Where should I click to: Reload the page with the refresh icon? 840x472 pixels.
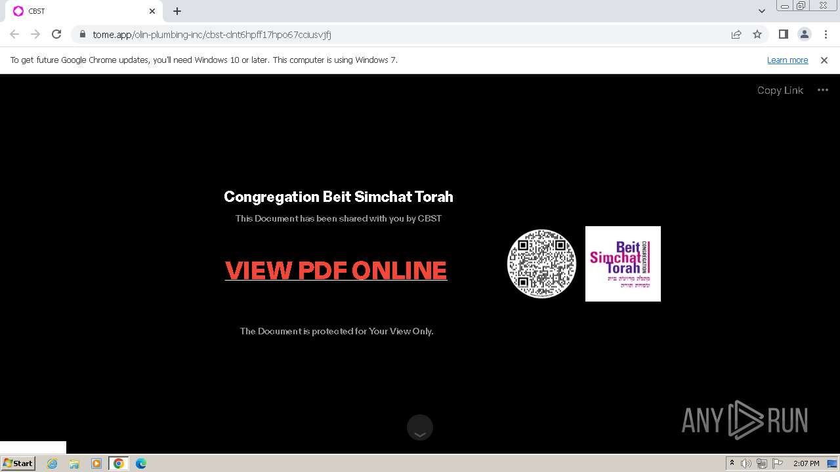pos(56,34)
